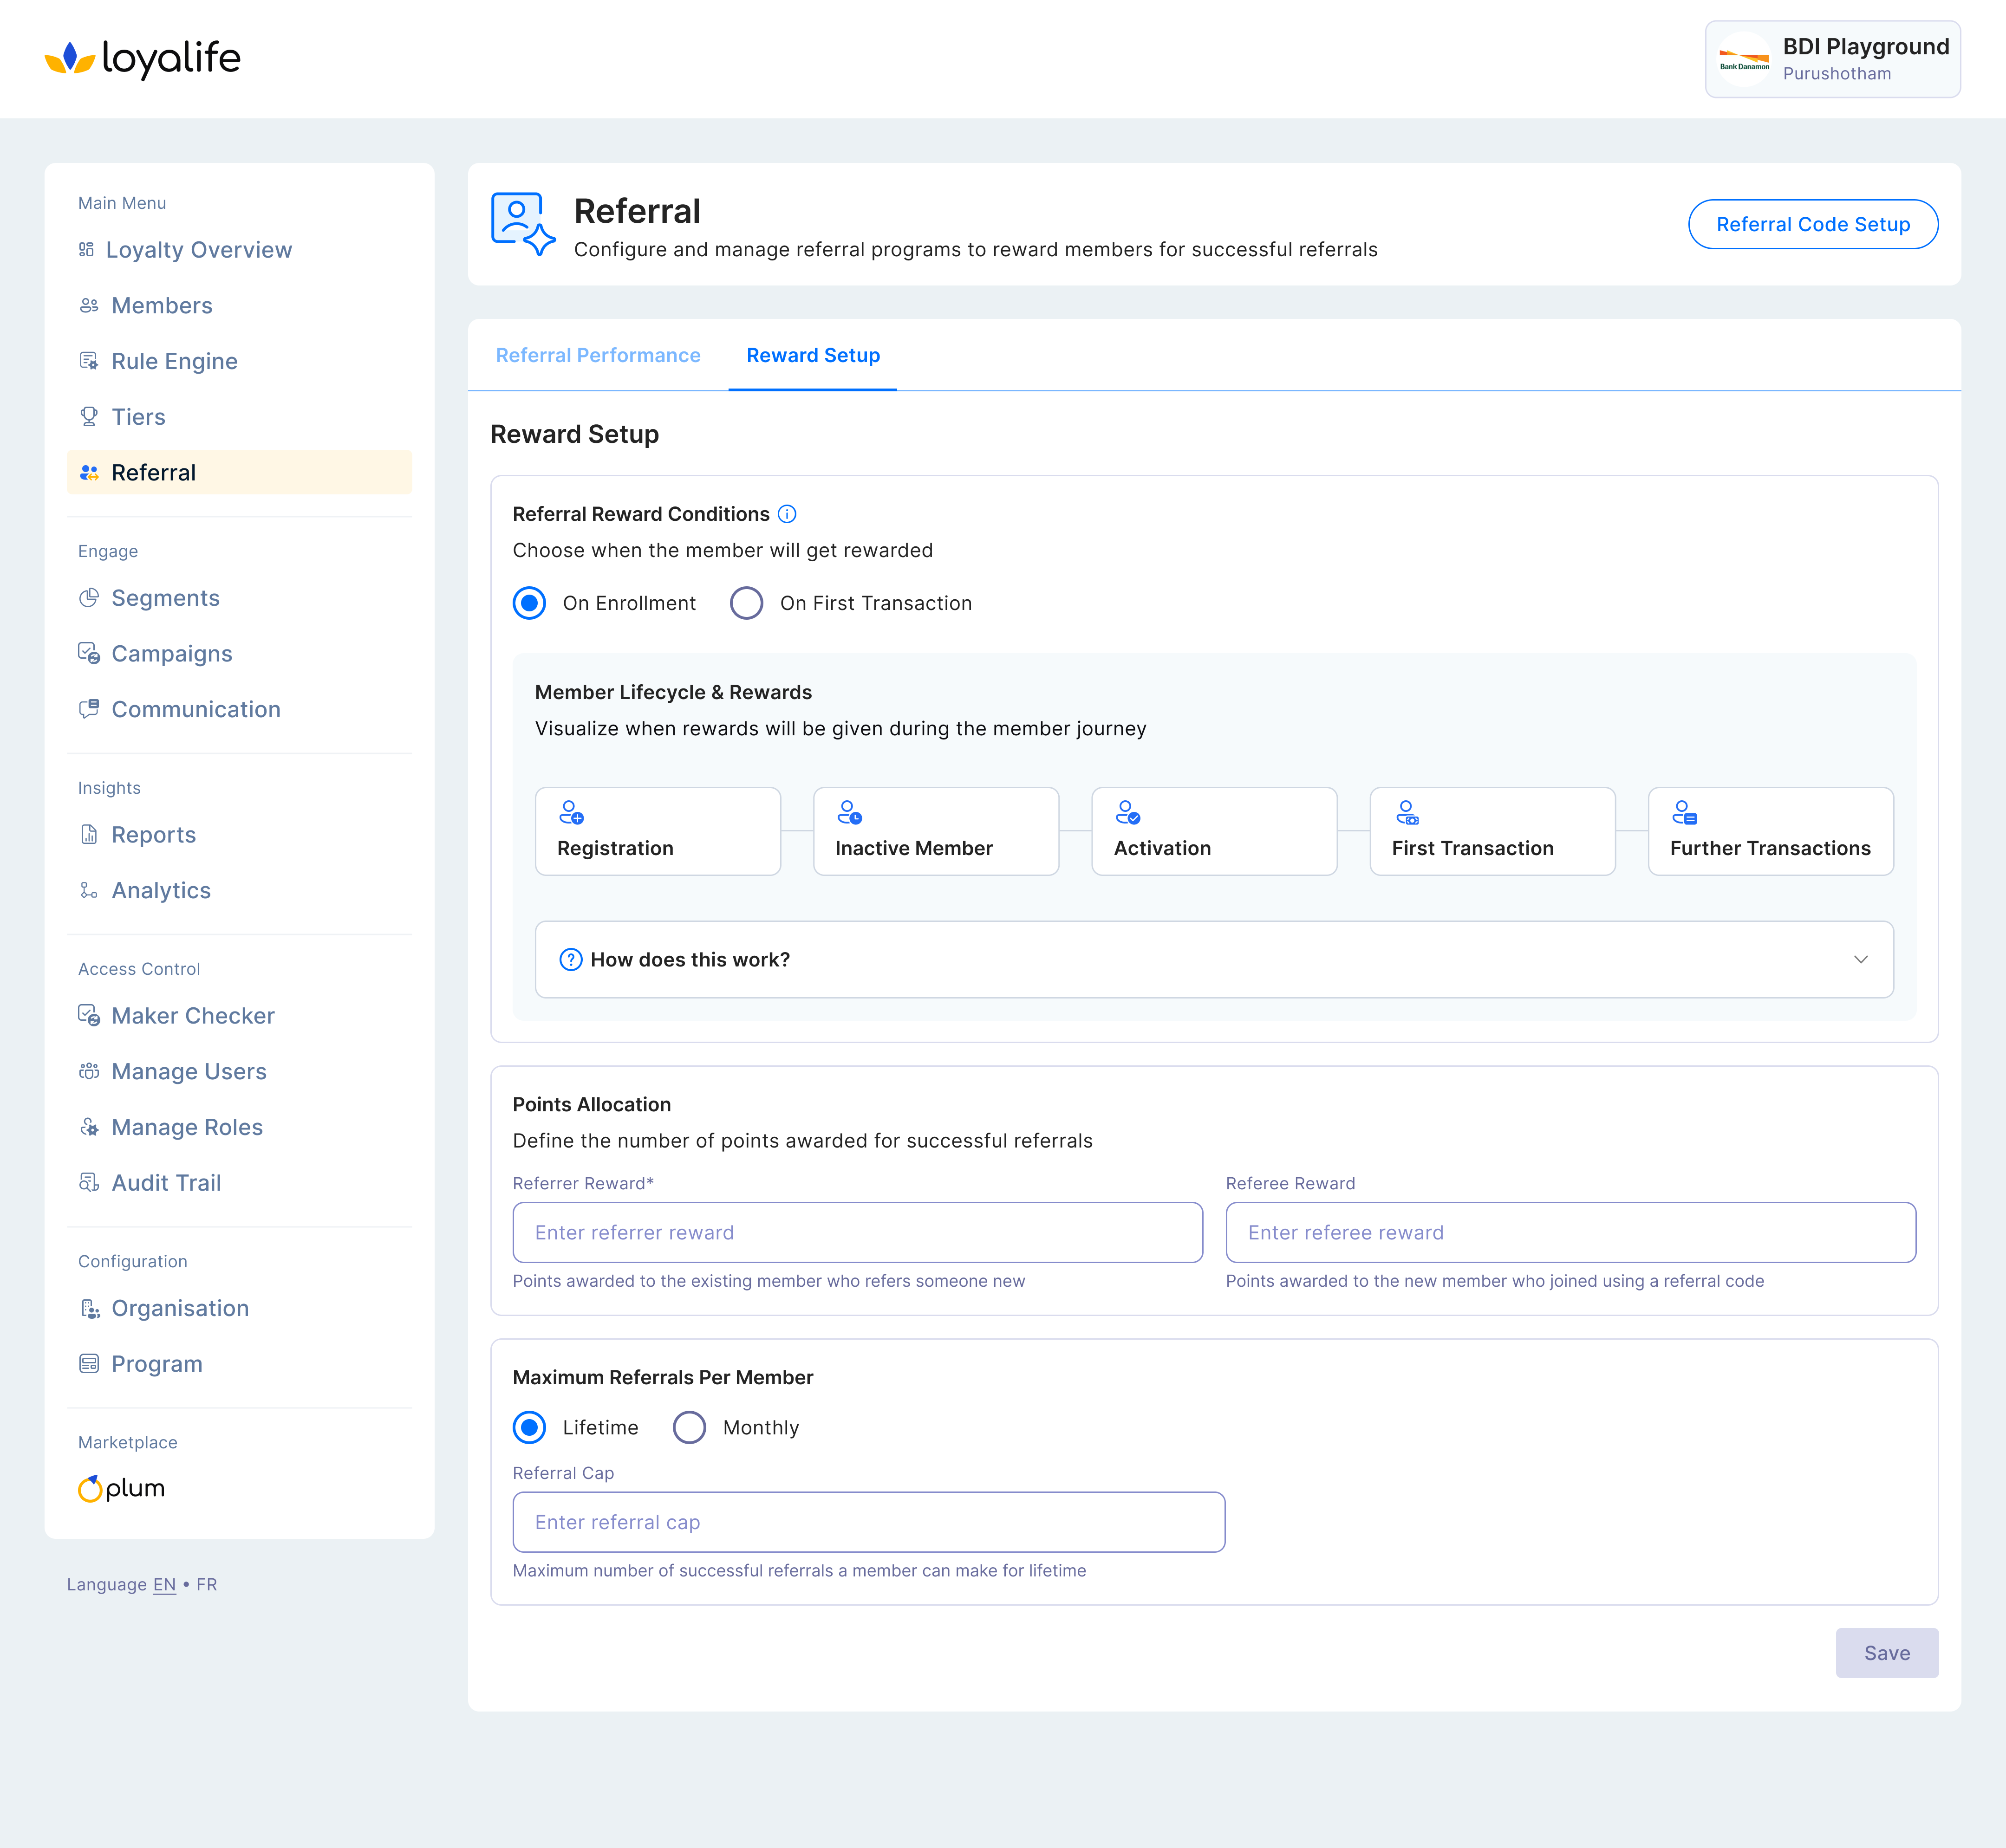Screen dimensions: 2006x1848
Task: Open Campaigns in the sidebar menu
Action: [x=171, y=654]
